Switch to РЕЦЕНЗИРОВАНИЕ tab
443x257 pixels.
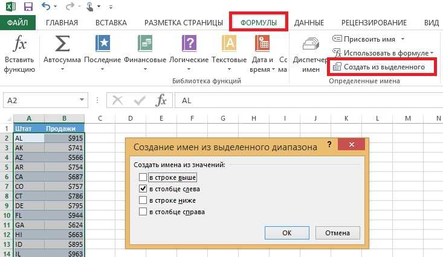point(374,22)
